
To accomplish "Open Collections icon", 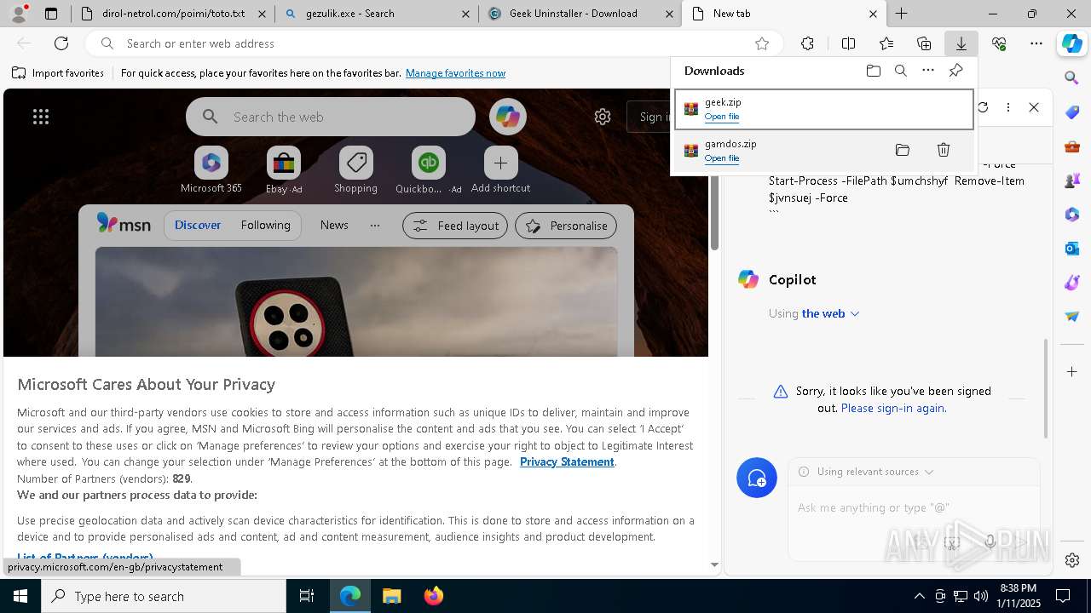I will pyautogui.click(x=924, y=43).
